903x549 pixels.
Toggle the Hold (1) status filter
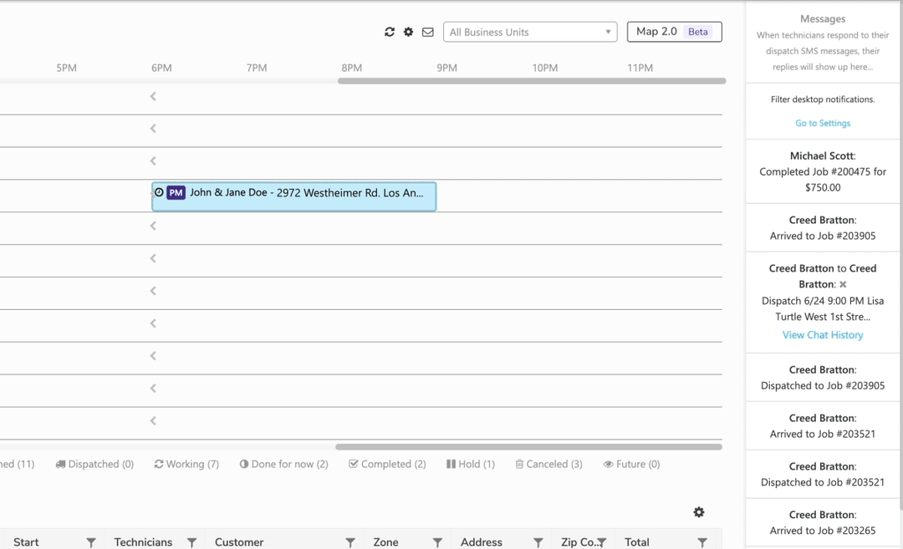[471, 464]
